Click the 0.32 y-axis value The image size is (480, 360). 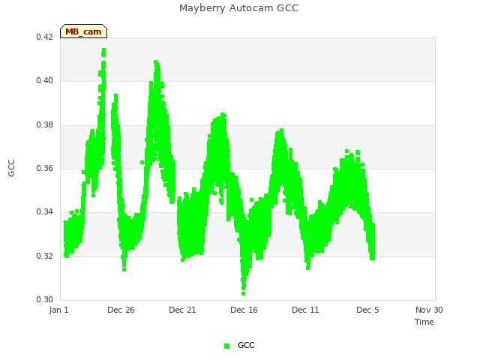pyautogui.click(x=45, y=256)
